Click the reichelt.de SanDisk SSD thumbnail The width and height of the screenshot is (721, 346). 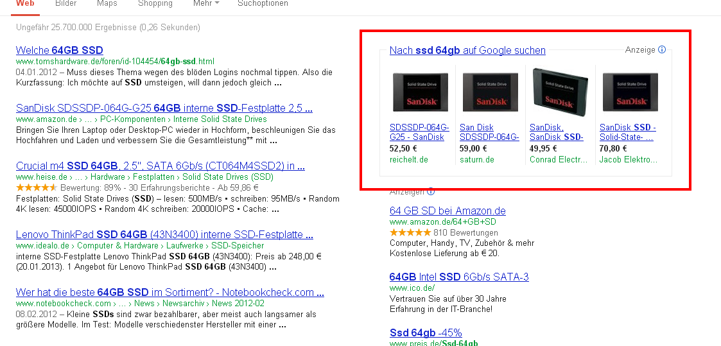[421, 92]
